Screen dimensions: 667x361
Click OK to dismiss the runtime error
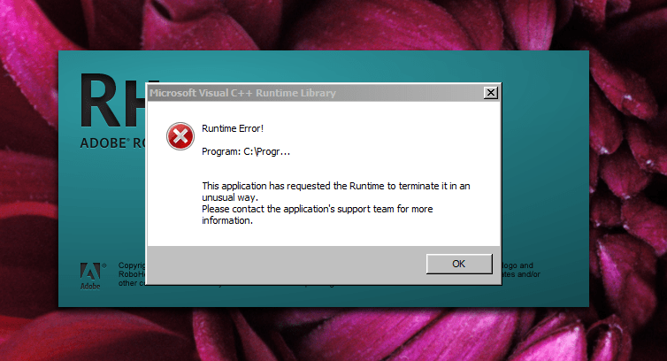[x=459, y=264]
